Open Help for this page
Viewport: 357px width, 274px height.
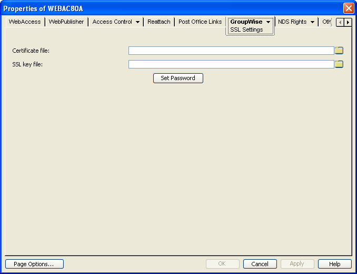(x=335, y=264)
